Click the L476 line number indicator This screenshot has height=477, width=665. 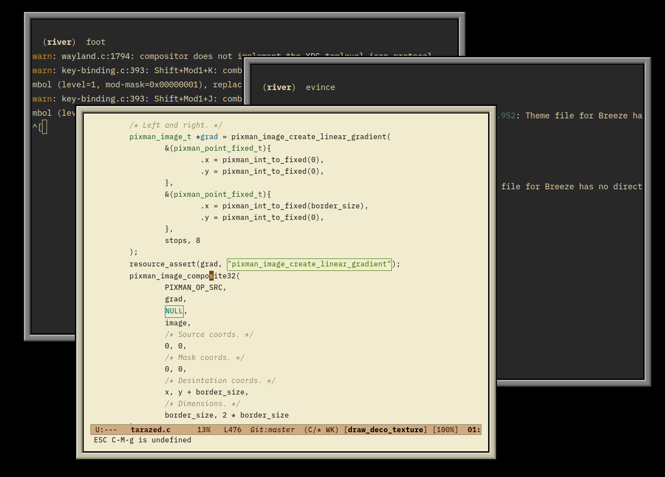tap(232, 430)
